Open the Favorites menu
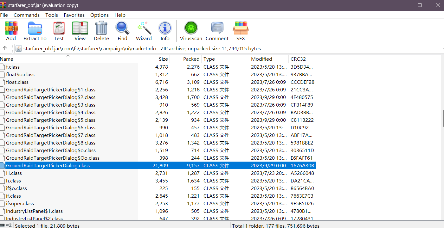 click(74, 15)
